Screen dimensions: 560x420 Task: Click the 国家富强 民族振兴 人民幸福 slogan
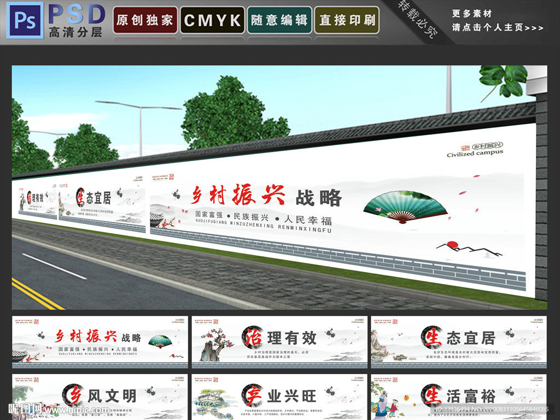tap(264, 217)
